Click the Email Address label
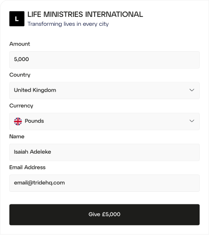This screenshot has height=235, width=209. [x=27, y=167]
